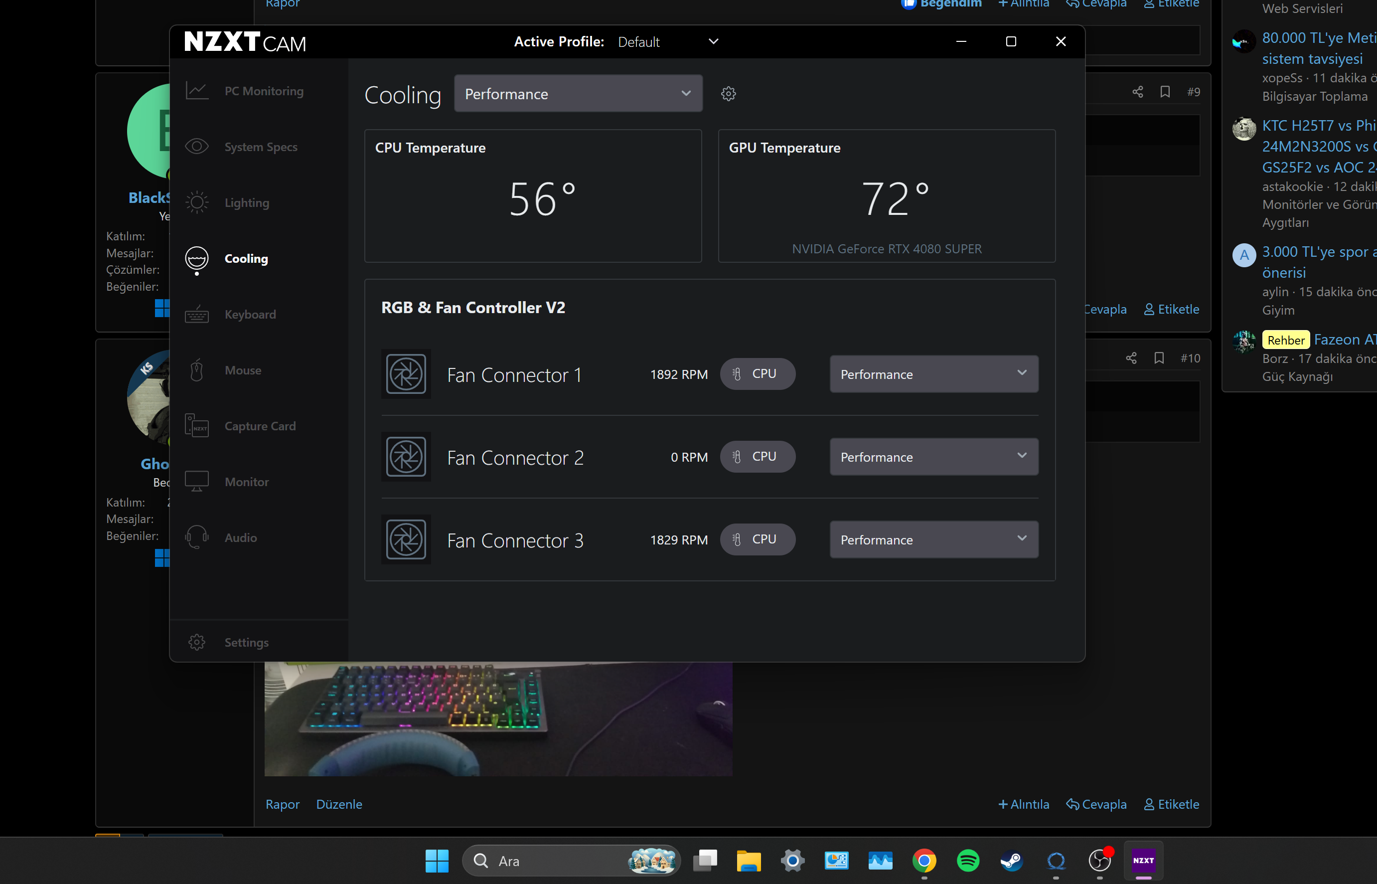Click the Monitor sidebar icon
The height and width of the screenshot is (884, 1377).
(197, 481)
